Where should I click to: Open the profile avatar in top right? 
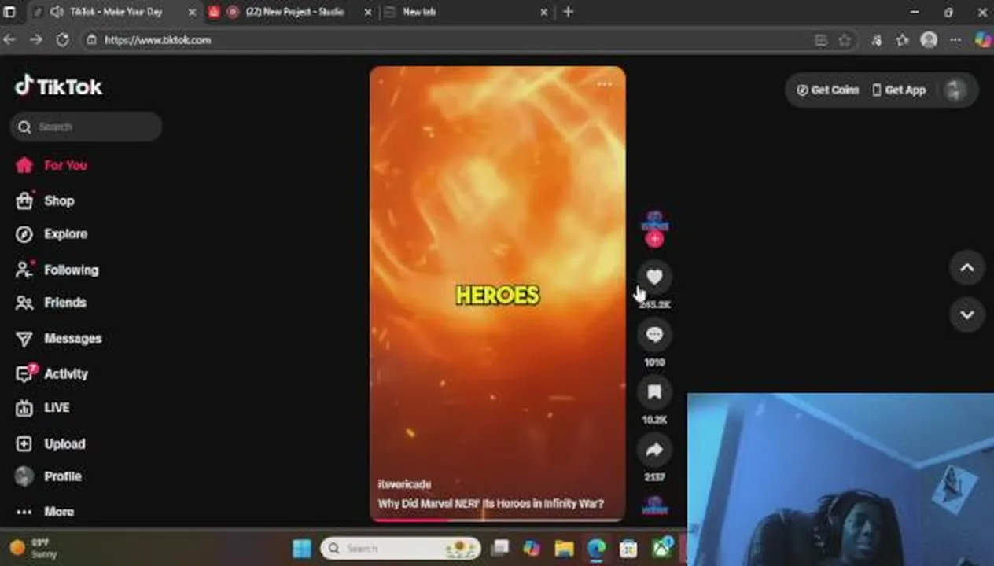click(955, 90)
